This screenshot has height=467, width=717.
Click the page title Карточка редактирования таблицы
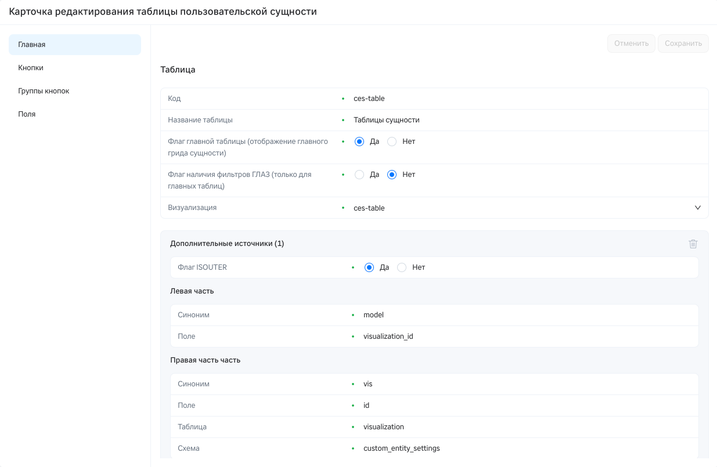163,12
